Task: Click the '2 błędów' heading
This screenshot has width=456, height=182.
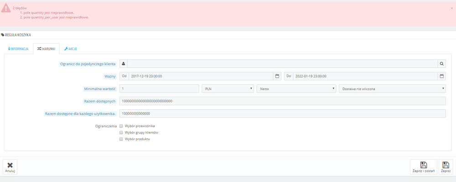Action: (x=20, y=8)
